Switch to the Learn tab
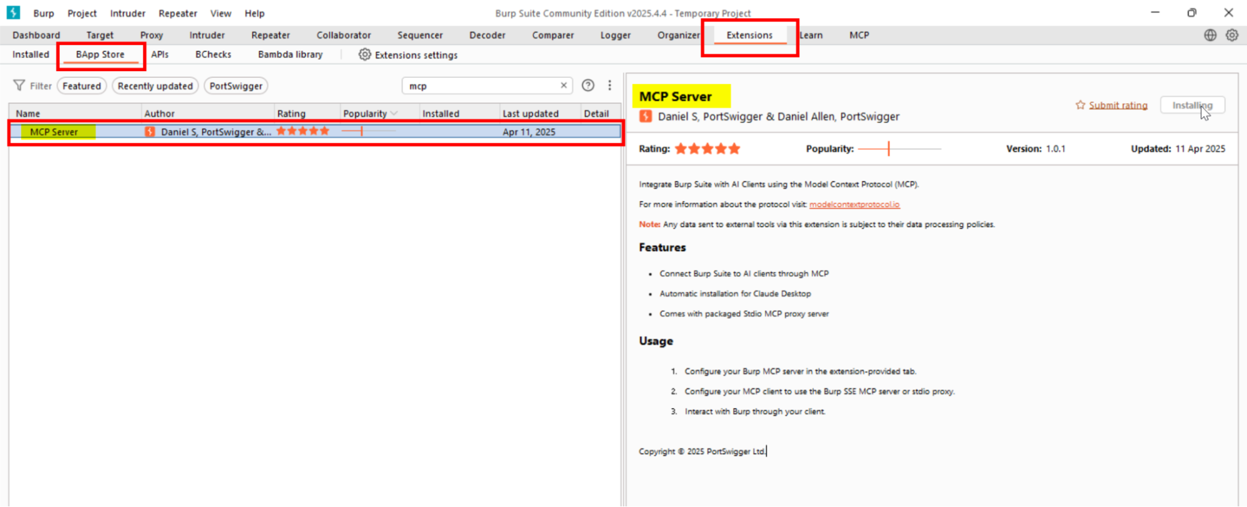The image size is (1247, 507). (x=811, y=35)
